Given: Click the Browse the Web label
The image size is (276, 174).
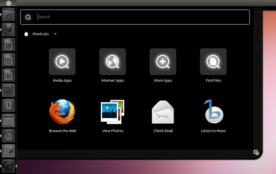Looking at the screenshot, I should (62, 131).
